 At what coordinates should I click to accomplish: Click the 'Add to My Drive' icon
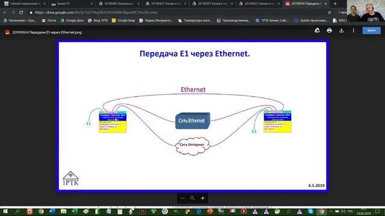coord(317,31)
